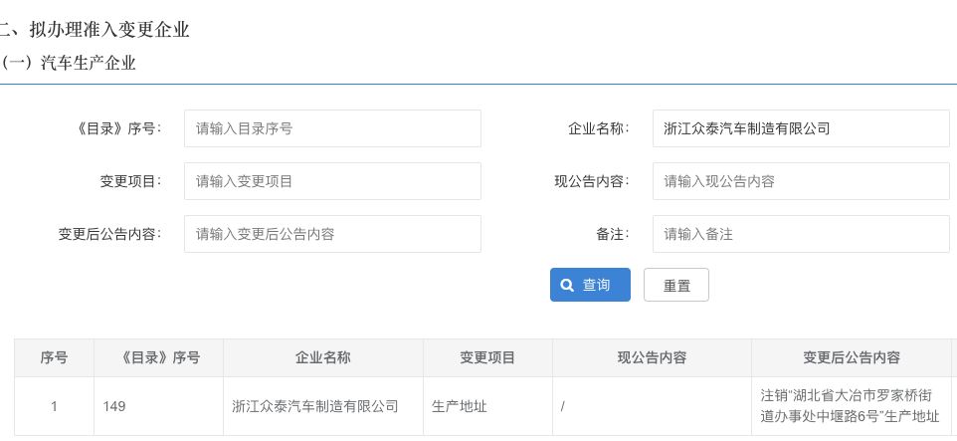Focus the 变更项目 input field
The image size is (957, 441).
tap(332, 181)
